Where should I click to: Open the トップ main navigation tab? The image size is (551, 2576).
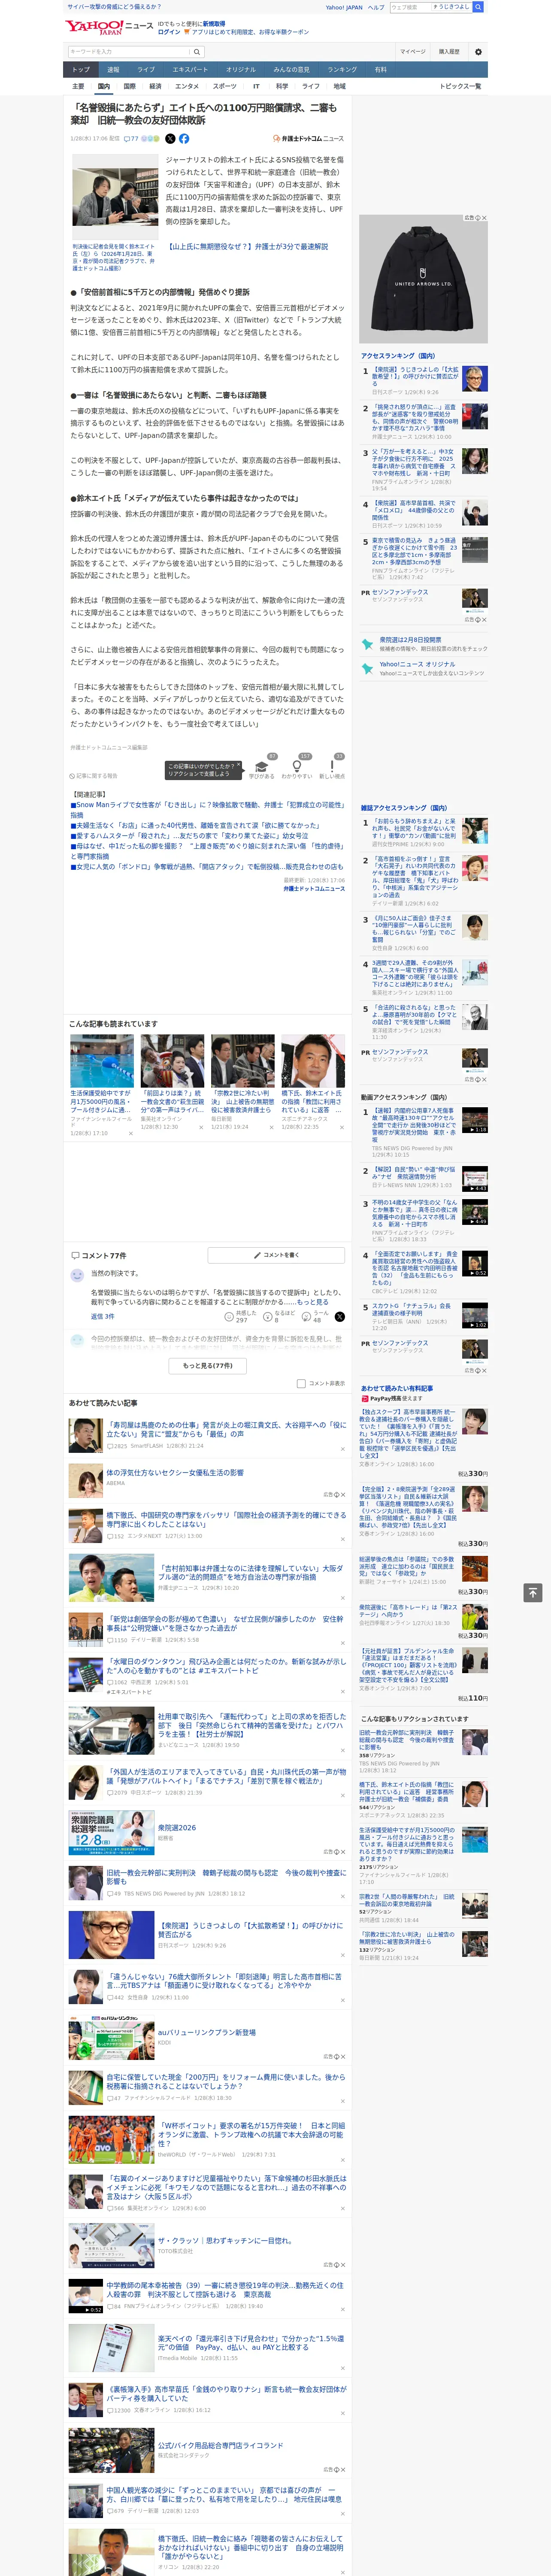coord(81,70)
